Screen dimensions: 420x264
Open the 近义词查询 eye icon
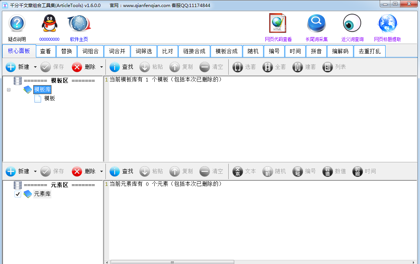[352, 23]
